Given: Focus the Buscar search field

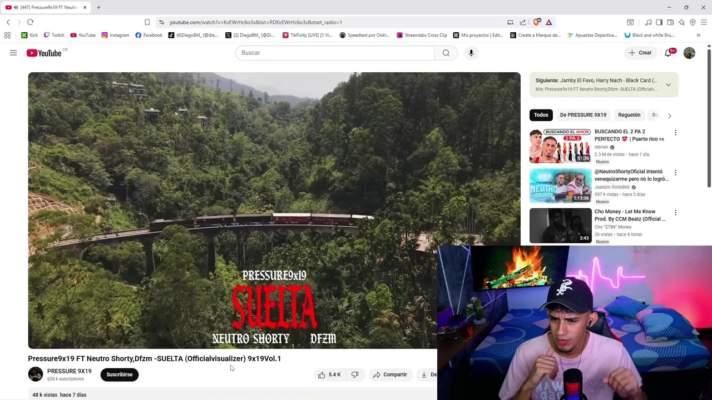Looking at the screenshot, I should 335,53.
